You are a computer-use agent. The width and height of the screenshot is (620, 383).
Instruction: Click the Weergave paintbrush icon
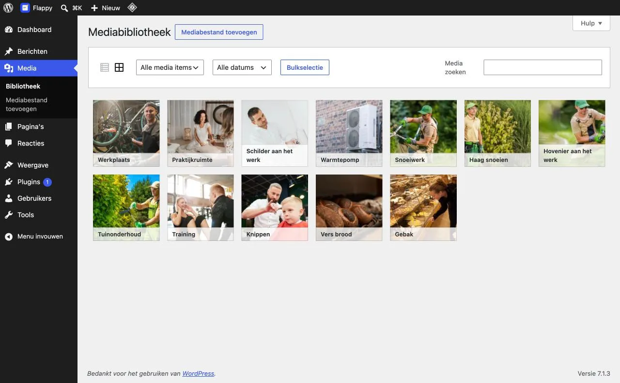click(x=9, y=165)
